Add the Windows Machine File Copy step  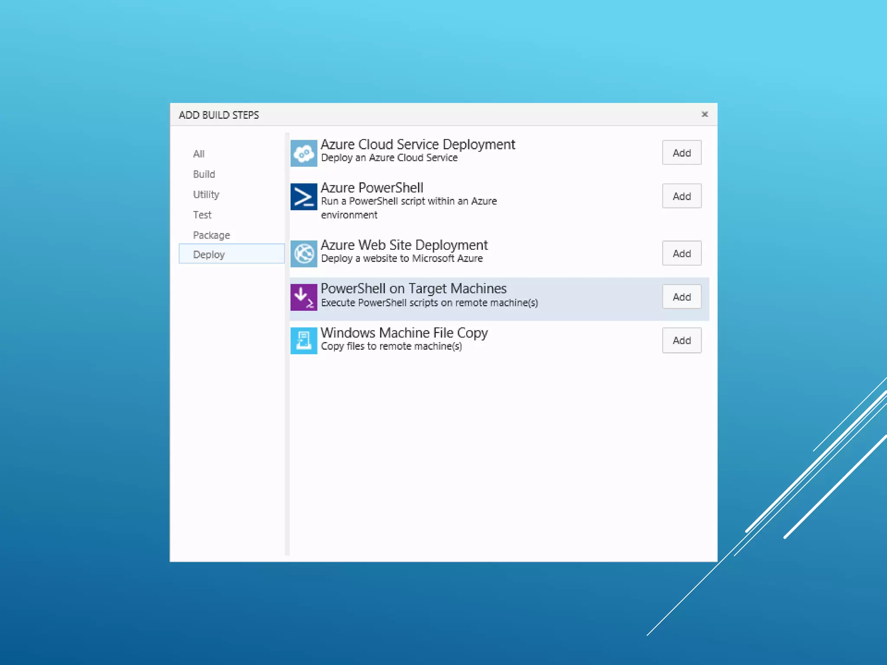(681, 340)
